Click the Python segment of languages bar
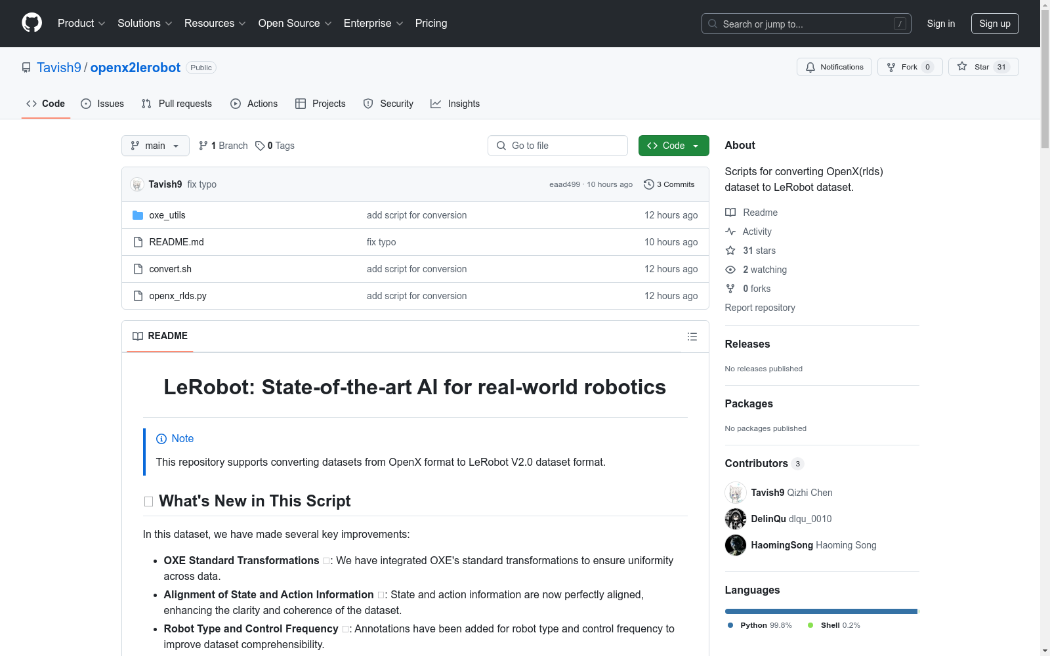1050x656 pixels. (x=821, y=611)
